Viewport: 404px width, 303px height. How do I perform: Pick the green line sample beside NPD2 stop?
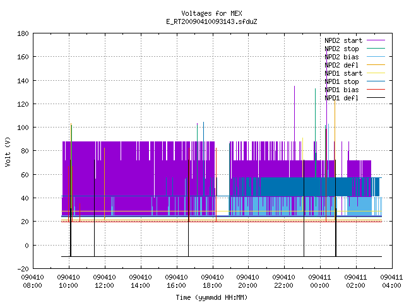(x=376, y=49)
